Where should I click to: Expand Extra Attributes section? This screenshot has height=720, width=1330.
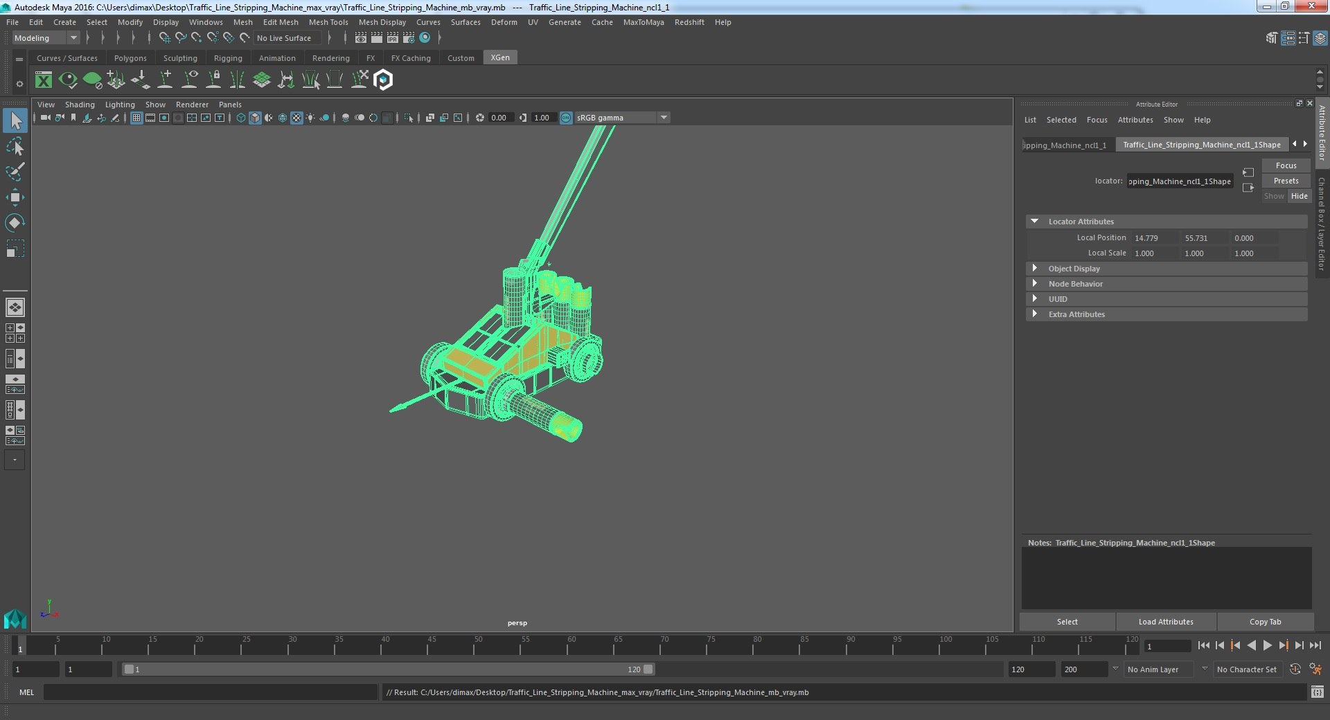tap(1034, 314)
